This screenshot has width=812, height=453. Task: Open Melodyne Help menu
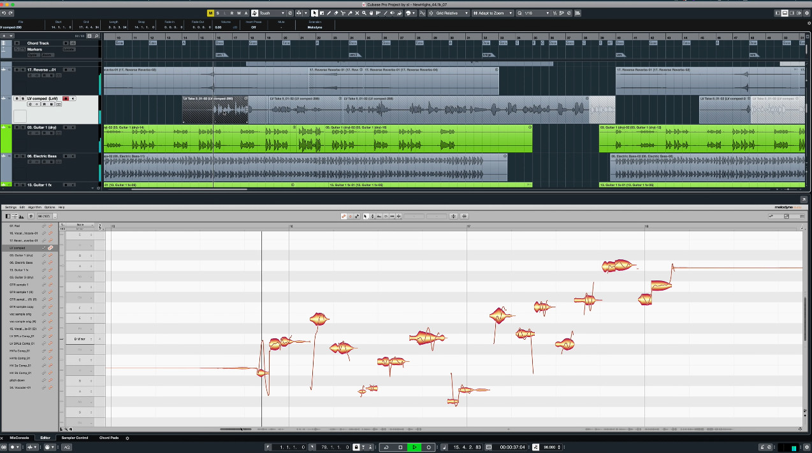tap(62, 207)
